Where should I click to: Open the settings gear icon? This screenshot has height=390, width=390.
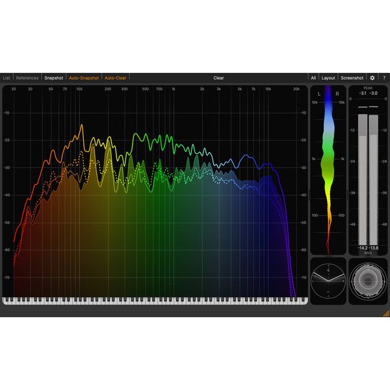pyautogui.click(x=372, y=78)
